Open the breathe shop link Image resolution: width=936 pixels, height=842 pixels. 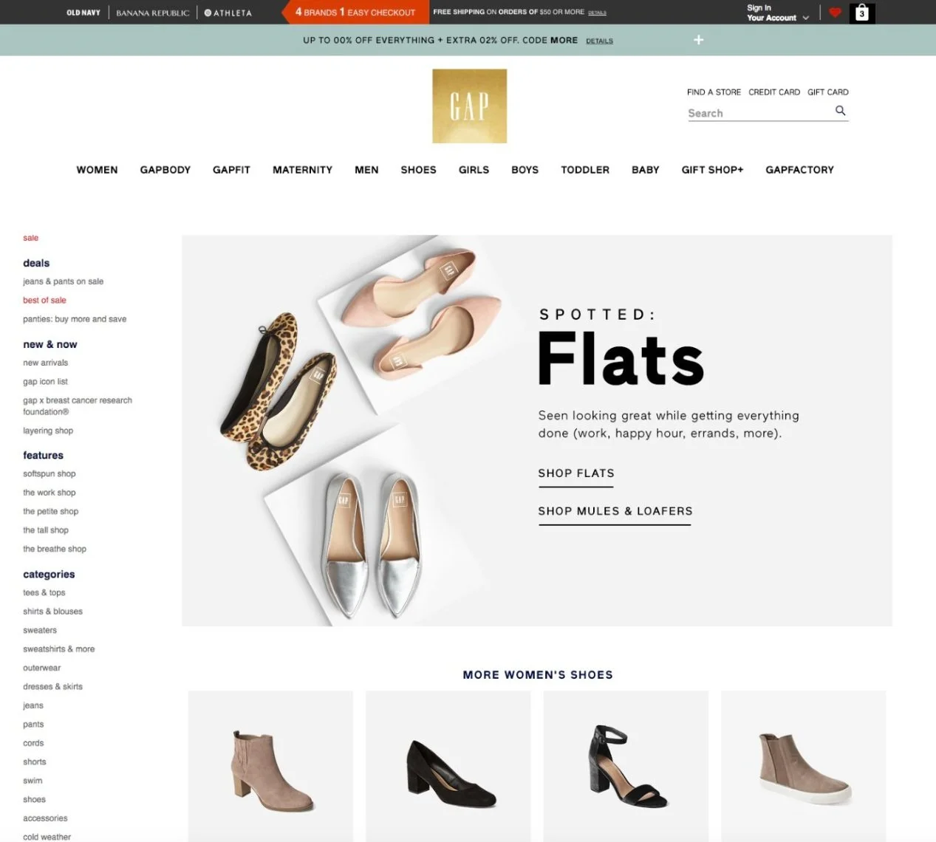click(55, 549)
